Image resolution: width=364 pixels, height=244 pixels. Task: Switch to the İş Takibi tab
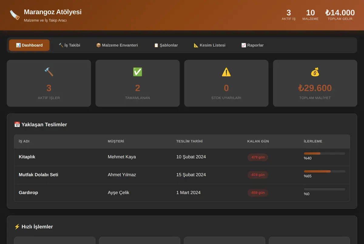tap(69, 45)
